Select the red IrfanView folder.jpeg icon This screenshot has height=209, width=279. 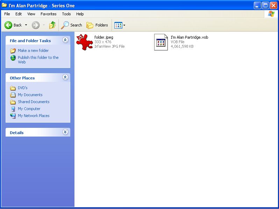[x=84, y=42]
